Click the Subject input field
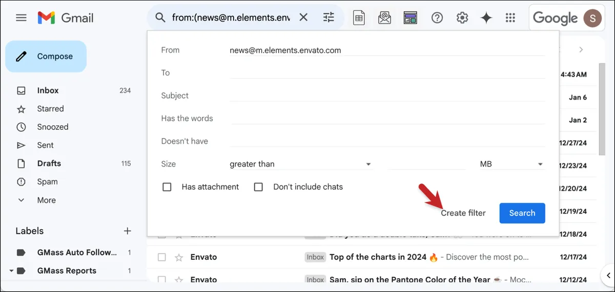615x292 pixels. point(387,96)
